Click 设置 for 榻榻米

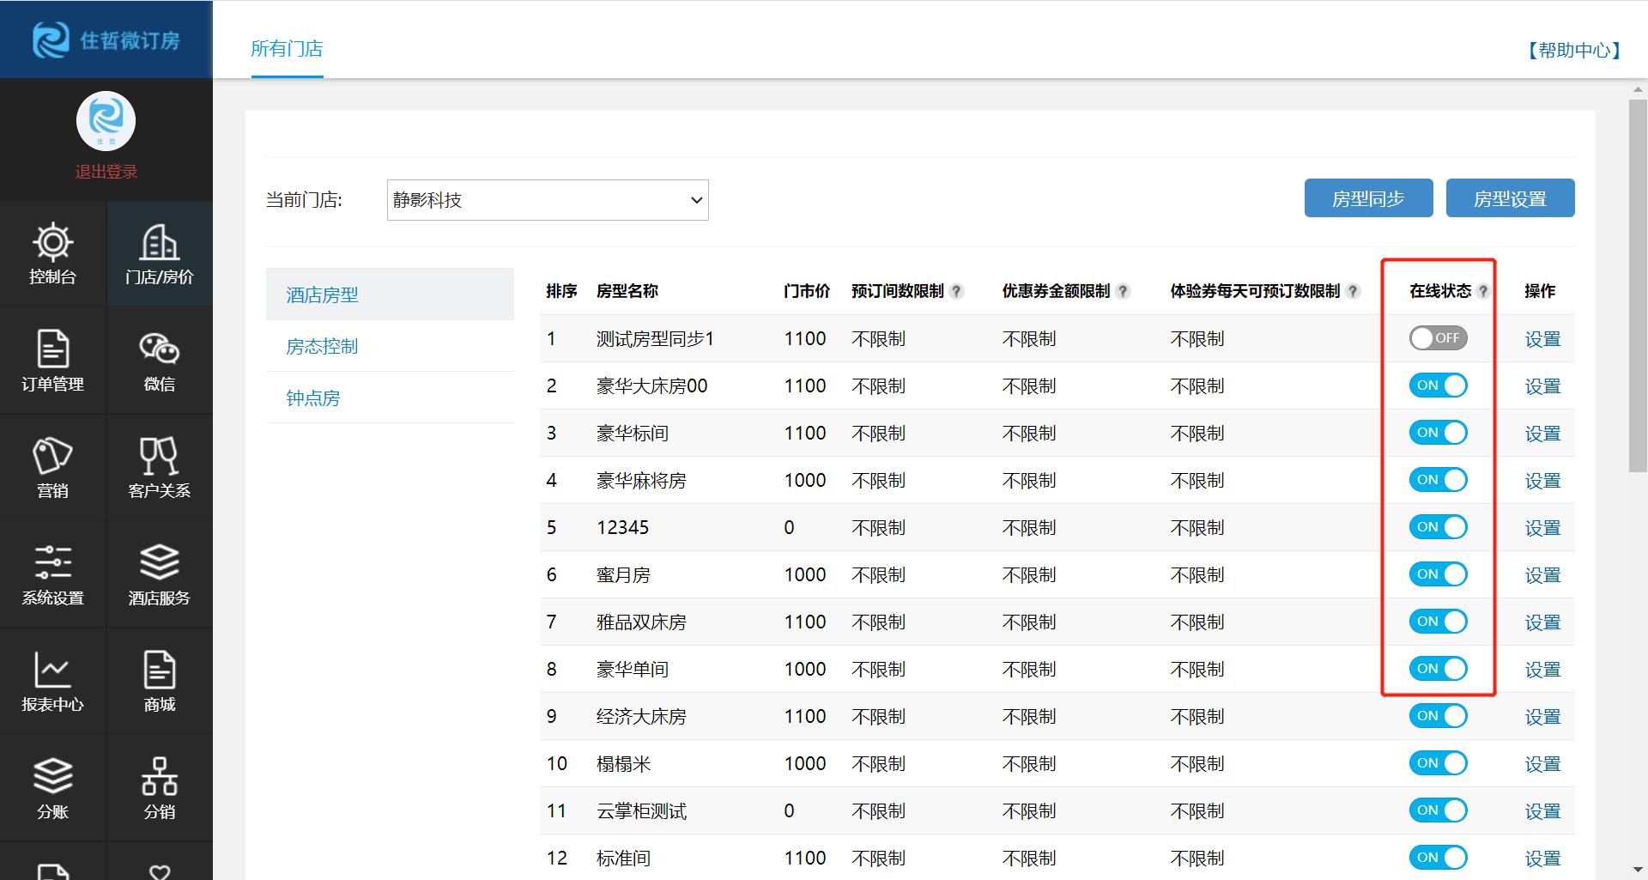pyautogui.click(x=1542, y=764)
